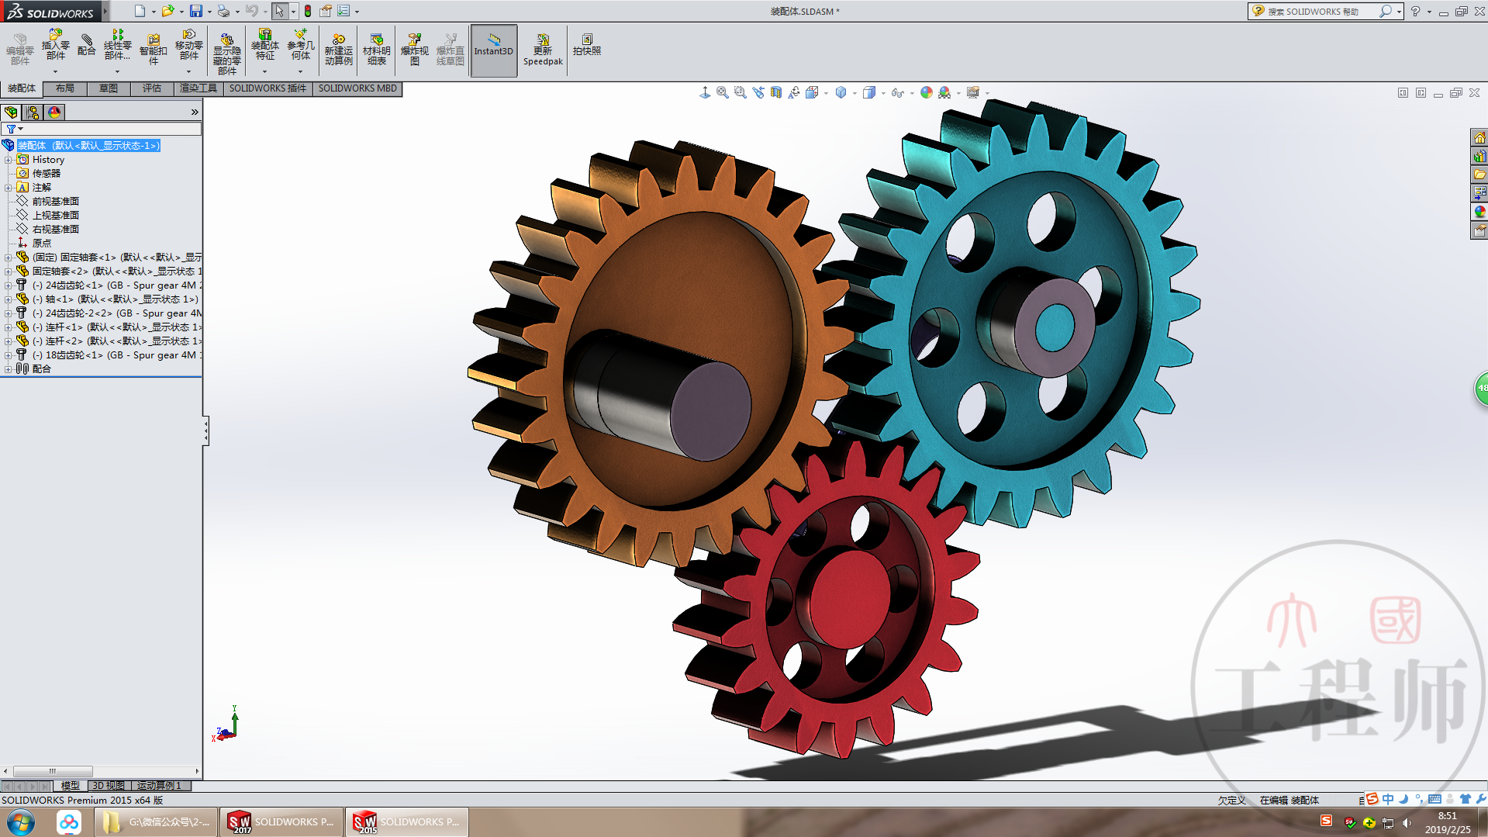Viewport: 1488px width, 837px height.
Task: Click Linear Component Pattern (线性零部件) tool
Action: pos(117,46)
